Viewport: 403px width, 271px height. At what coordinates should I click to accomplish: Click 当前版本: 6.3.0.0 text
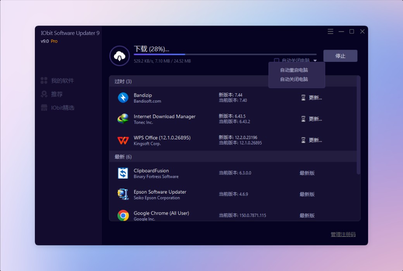235,173
